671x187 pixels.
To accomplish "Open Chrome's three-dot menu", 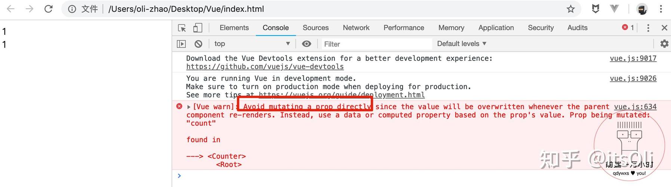I will [661, 9].
